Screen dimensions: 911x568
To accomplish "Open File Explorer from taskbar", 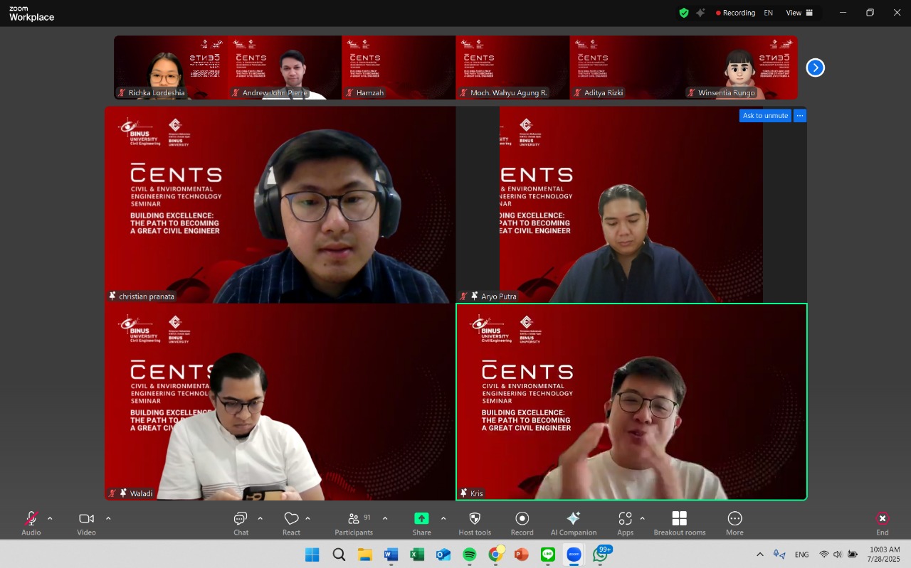I will pos(365,554).
